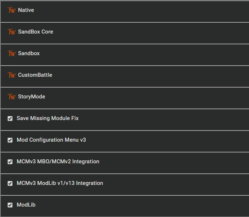249x217 pixels.
Task: Click the TW icon next to SandBox Core
Action: pyautogui.click(x=12, y=32)
